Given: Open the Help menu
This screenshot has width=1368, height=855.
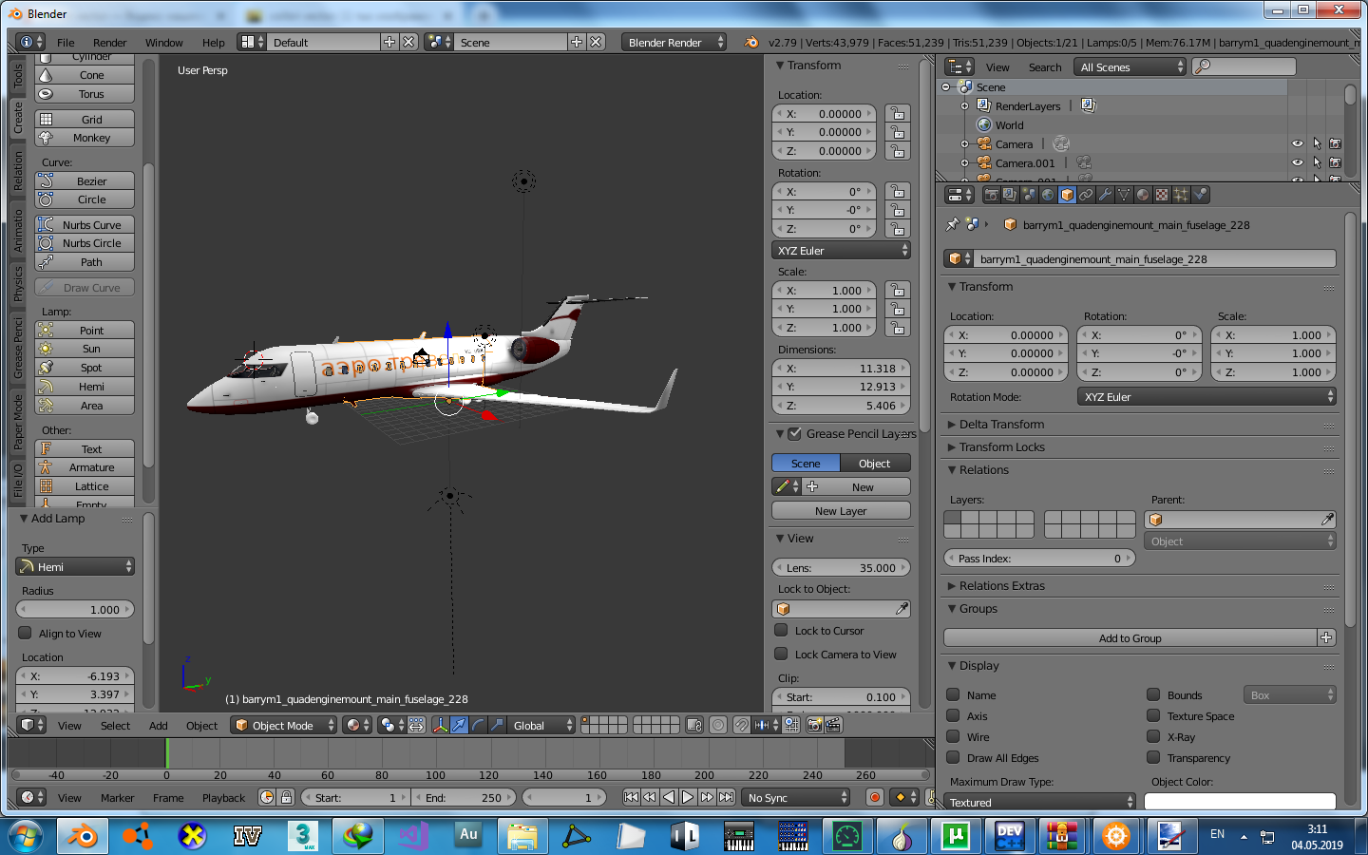Looking at the screenshot, I should tap(214, 42).
